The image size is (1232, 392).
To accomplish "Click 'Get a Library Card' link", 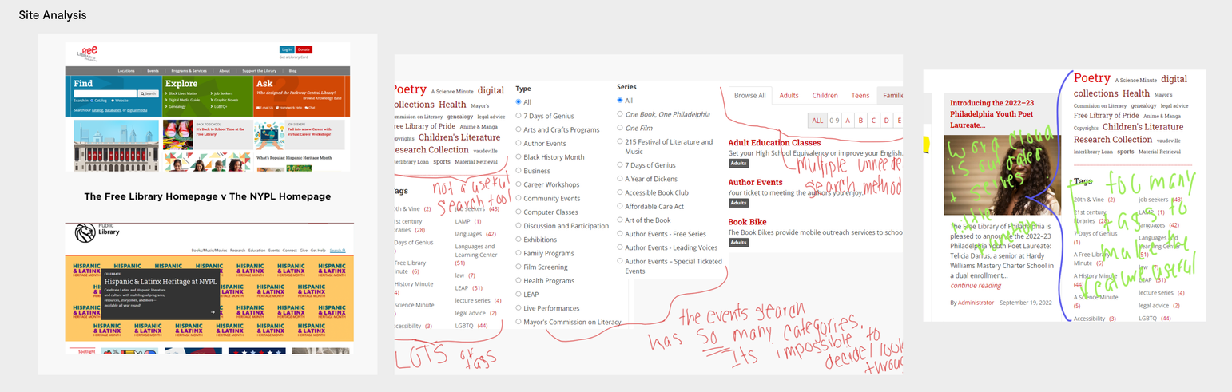I will pos(294,57).
